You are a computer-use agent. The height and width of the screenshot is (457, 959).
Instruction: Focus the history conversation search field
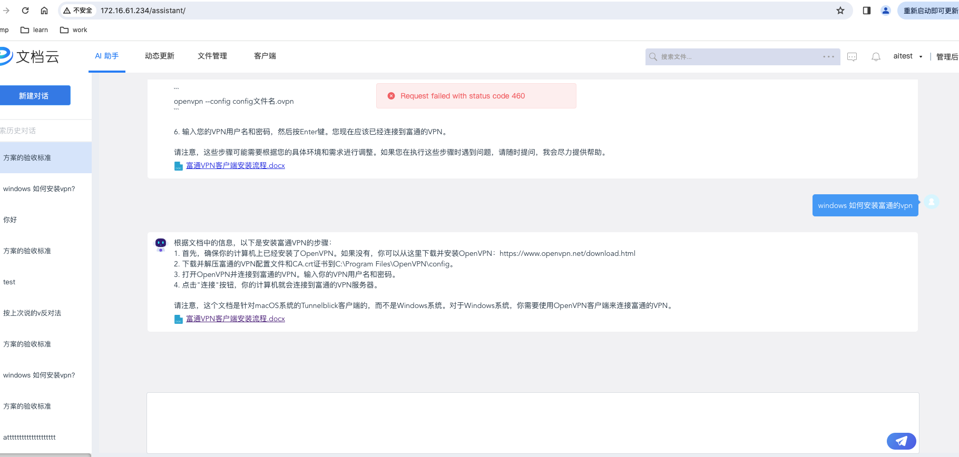(45, 131)
